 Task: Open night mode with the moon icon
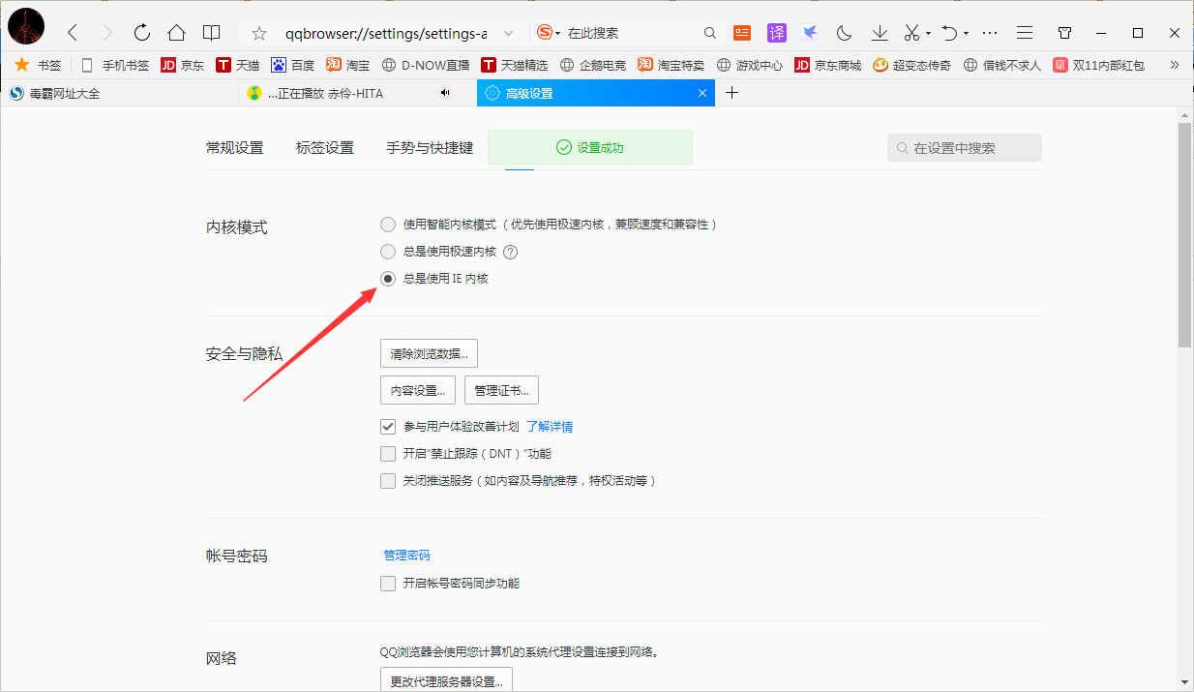pos(844,32)
